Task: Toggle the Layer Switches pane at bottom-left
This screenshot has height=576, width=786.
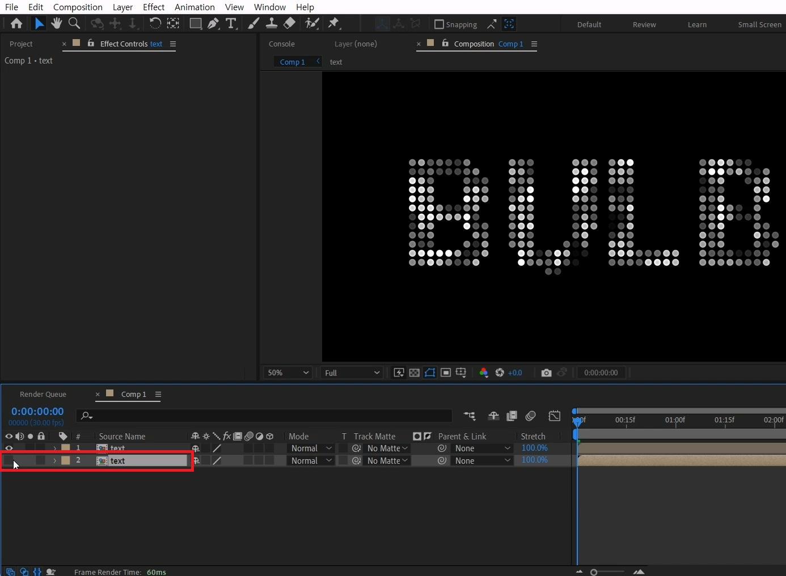Action: 10,571
